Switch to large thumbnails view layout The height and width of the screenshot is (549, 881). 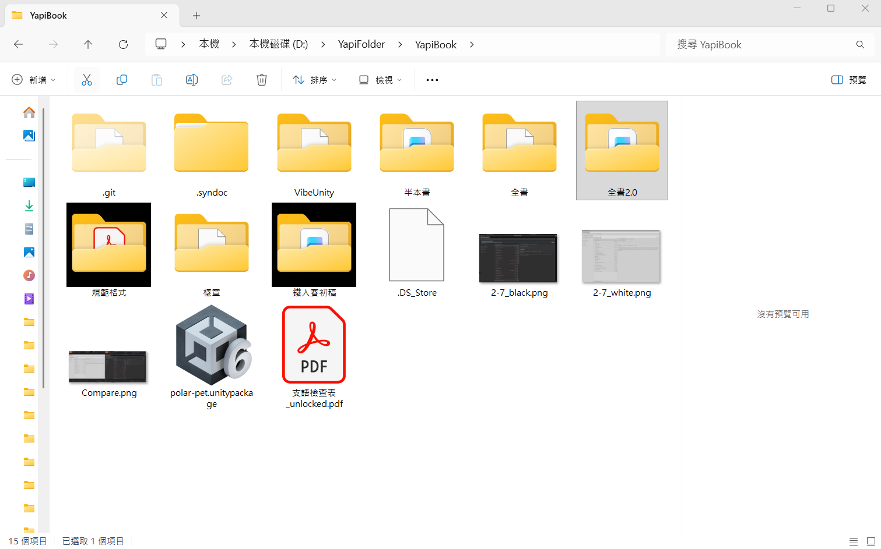coord(871,541)
